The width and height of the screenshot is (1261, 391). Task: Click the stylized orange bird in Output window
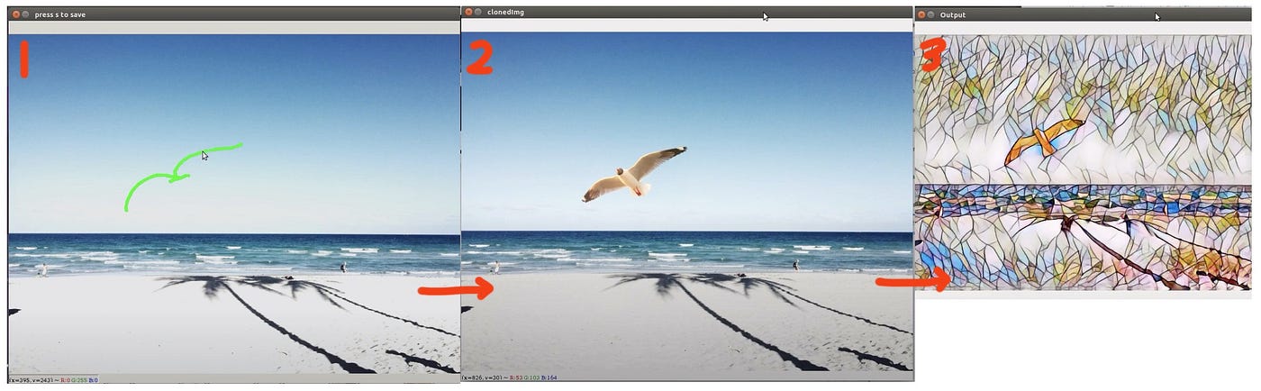point(1043,141)
